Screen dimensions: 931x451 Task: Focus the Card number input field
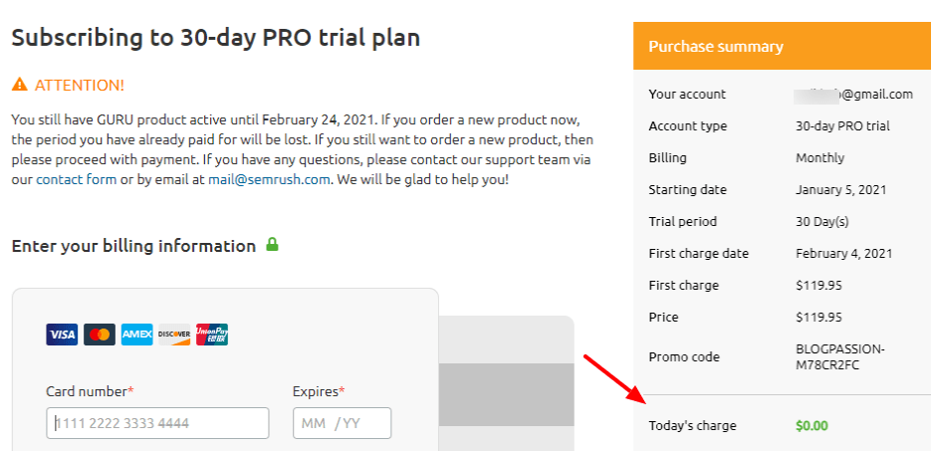tap(157, 423)
